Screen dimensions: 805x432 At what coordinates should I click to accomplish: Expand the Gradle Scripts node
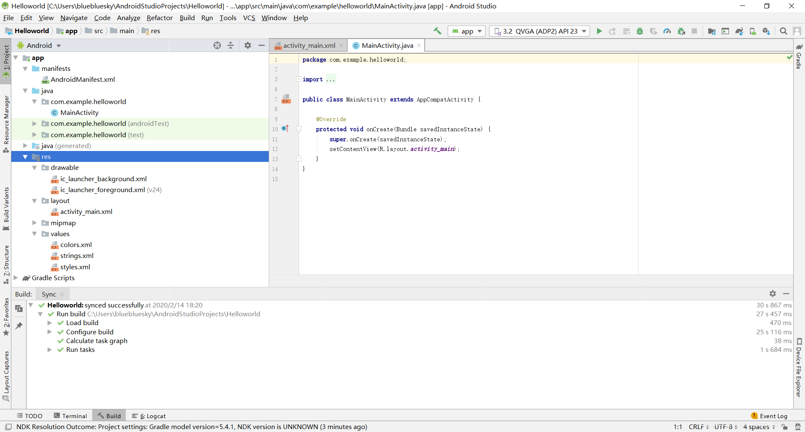[x=16, y=278]
